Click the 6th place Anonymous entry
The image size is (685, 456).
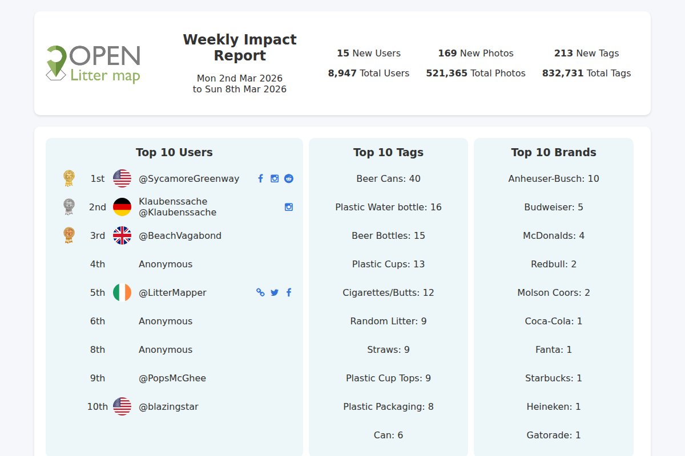pyautogui.click(x=166, y=321)
